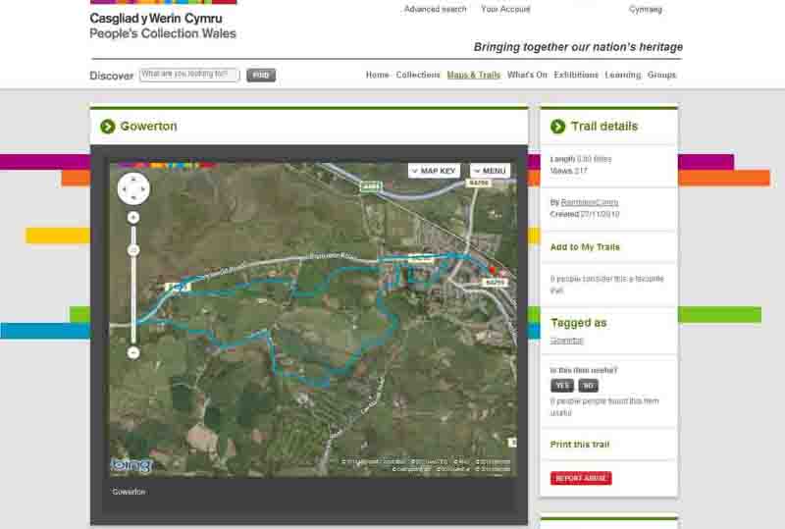785x529 pixels.
Task: Click the Print this trail link
Action: [580, 445]
